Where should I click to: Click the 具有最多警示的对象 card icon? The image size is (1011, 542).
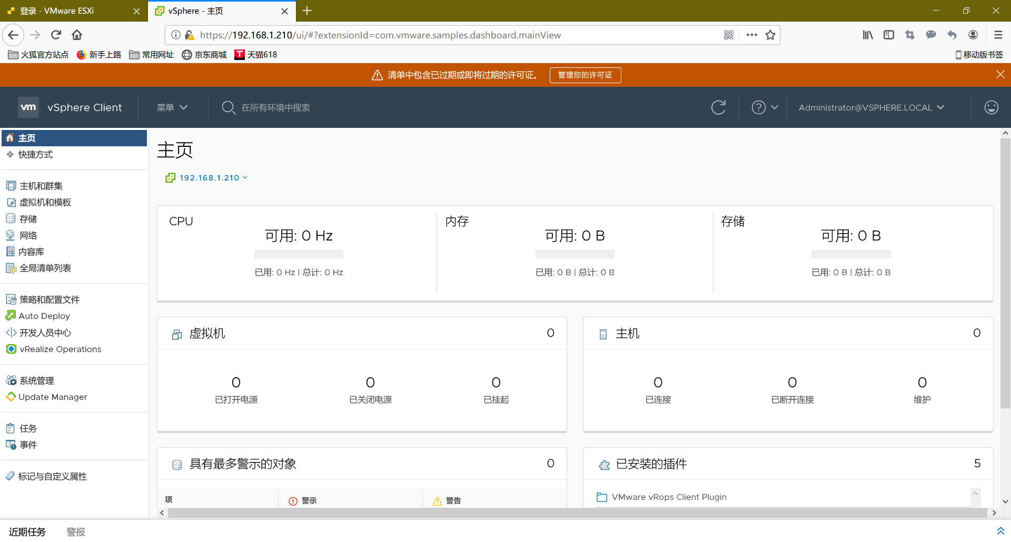[177, 465]
